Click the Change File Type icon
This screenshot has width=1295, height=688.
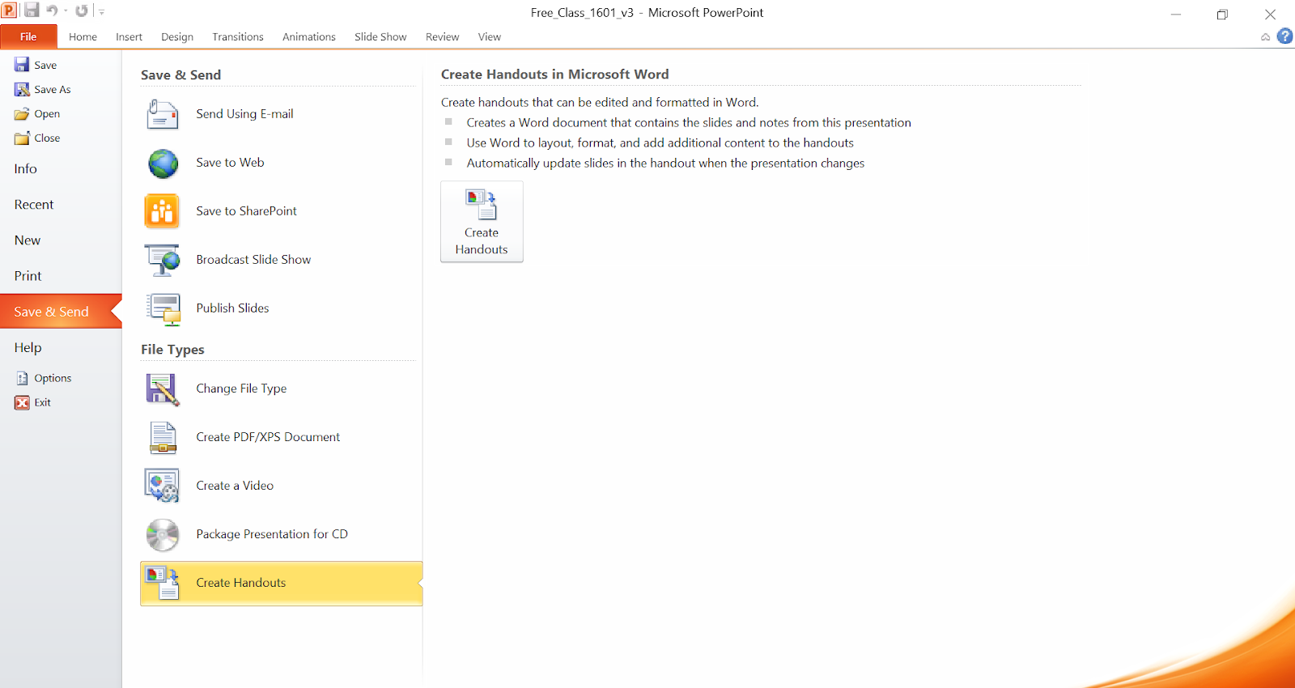(162, 389)
